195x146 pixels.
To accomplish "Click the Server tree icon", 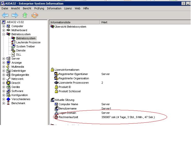I will coord(8,59).
